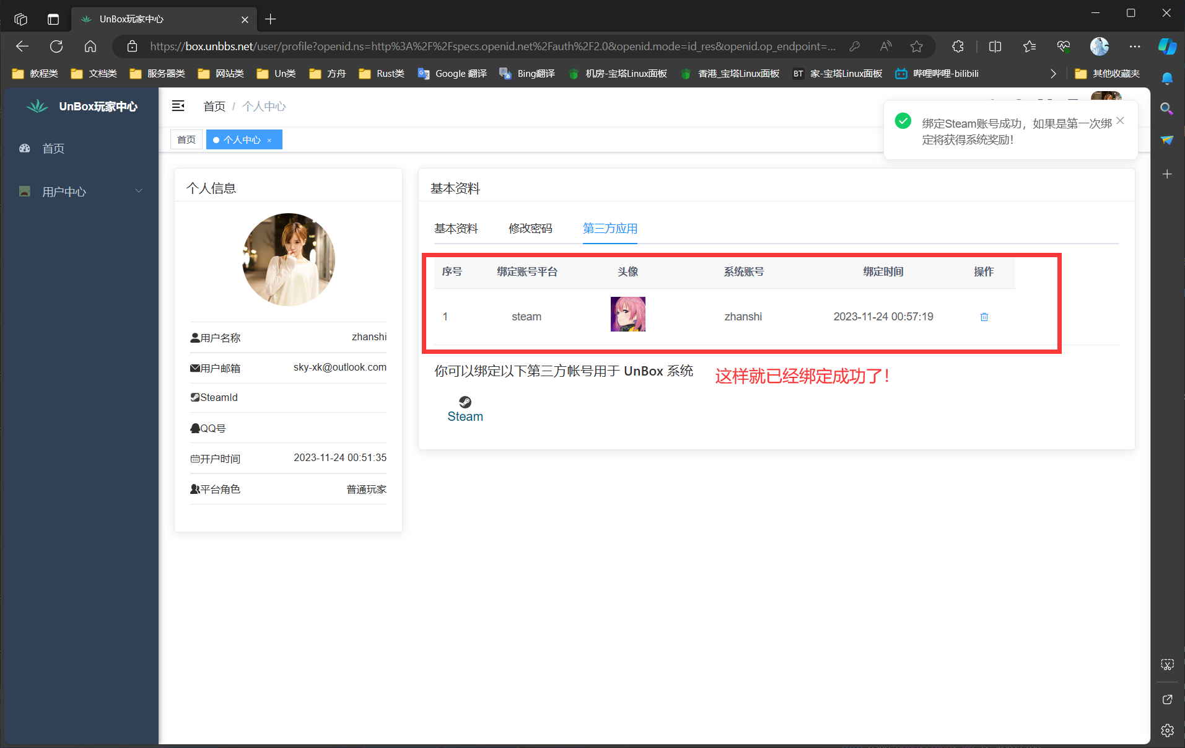Switch to the 修改密码 tab
The height and width of the screenshot is (748, 1185).
pyautogui.click(x=530, y=228)
